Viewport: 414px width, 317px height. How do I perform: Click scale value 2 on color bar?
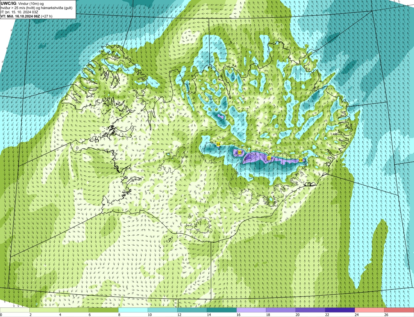[x=30, y=315]
